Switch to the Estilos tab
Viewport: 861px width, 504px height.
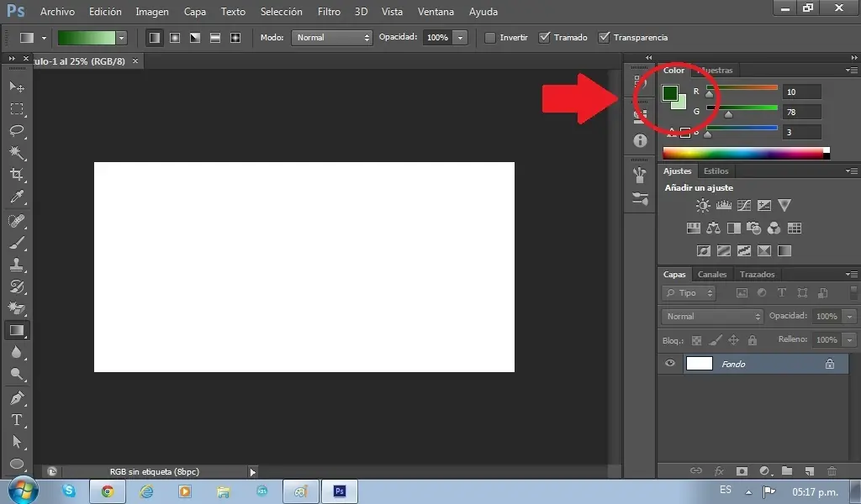click(716, 171)
